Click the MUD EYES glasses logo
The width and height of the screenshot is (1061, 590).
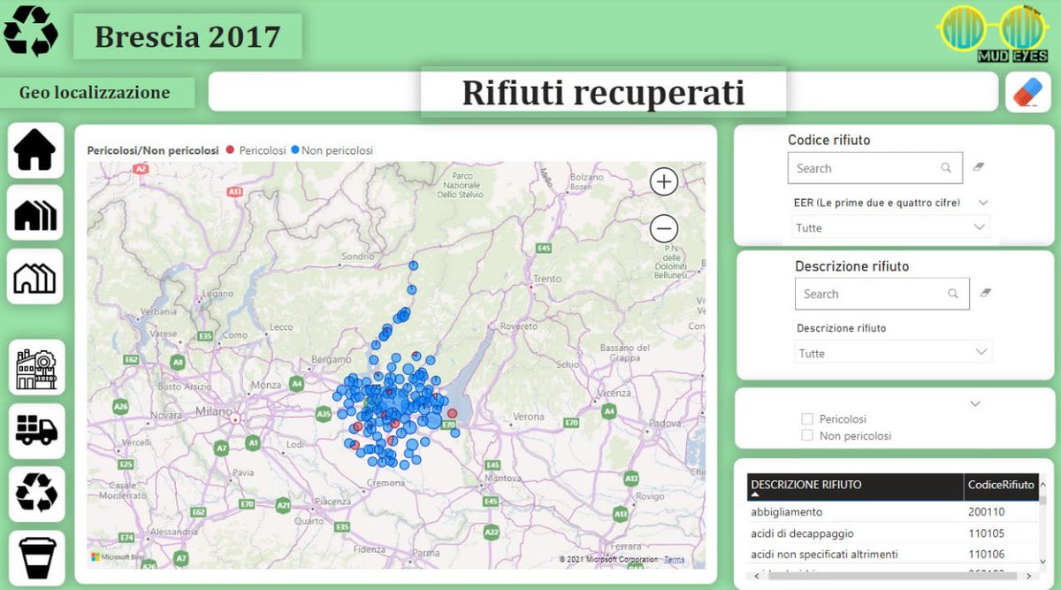tap(992, 33)
